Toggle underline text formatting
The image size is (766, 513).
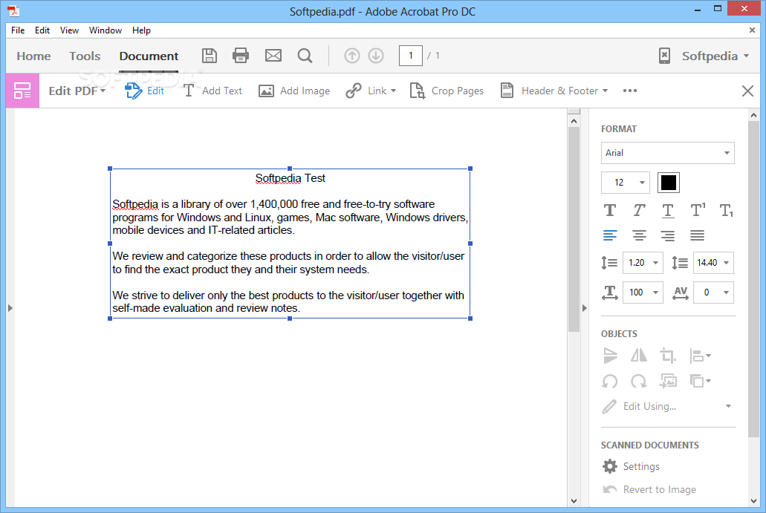(x=668, y=210)
